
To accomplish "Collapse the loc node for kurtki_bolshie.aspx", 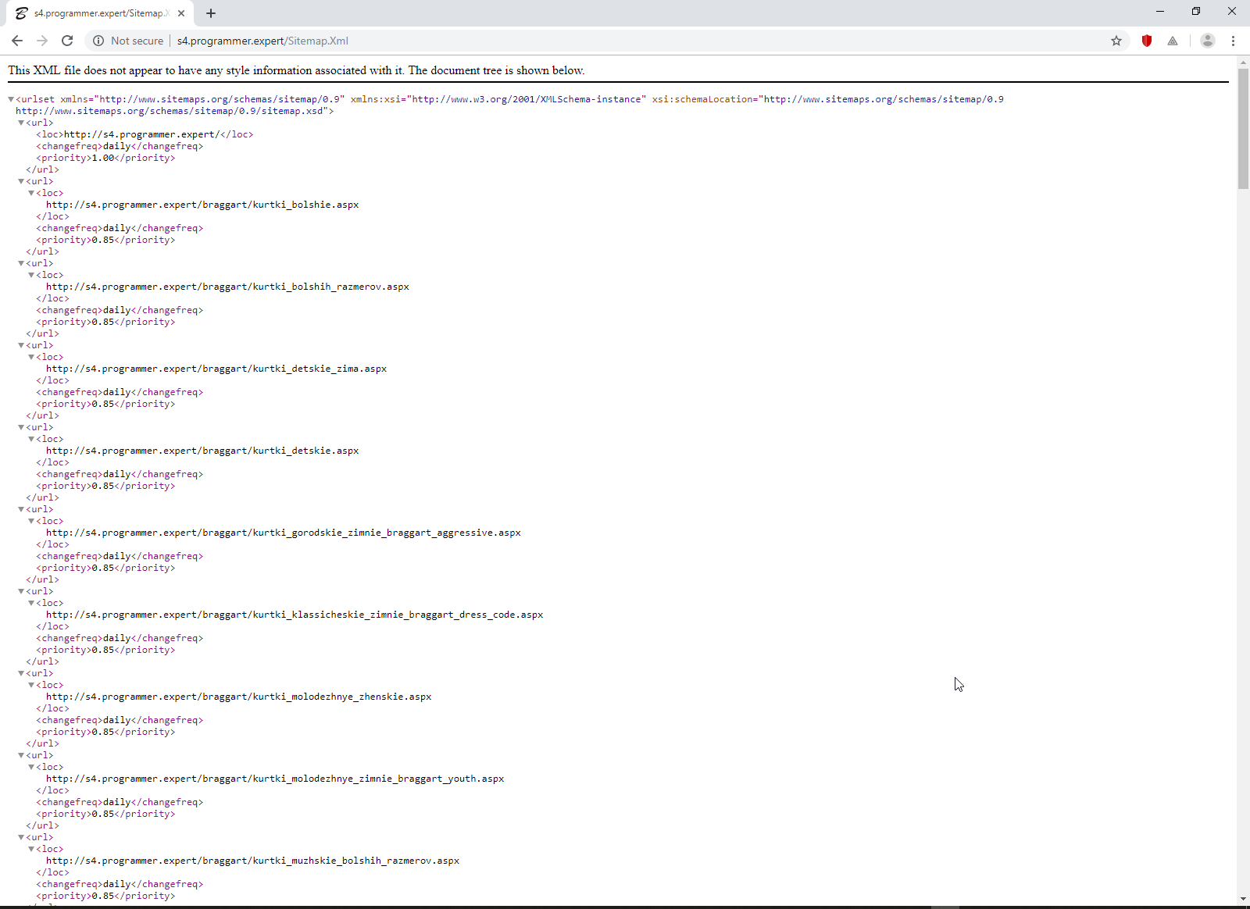I will 31,193.
